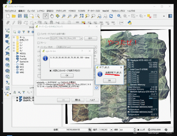The height and width of the screenshot is (136, 177).
Task: Close the 終了しました message dialog
Action: 121,67
